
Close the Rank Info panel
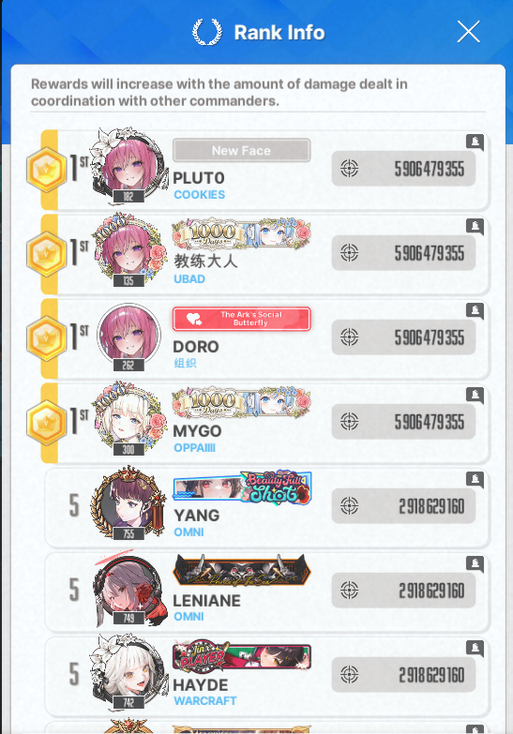tap(469, 32)
